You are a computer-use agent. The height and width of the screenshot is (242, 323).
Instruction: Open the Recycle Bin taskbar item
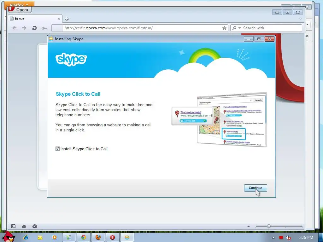tap(69, 237)
